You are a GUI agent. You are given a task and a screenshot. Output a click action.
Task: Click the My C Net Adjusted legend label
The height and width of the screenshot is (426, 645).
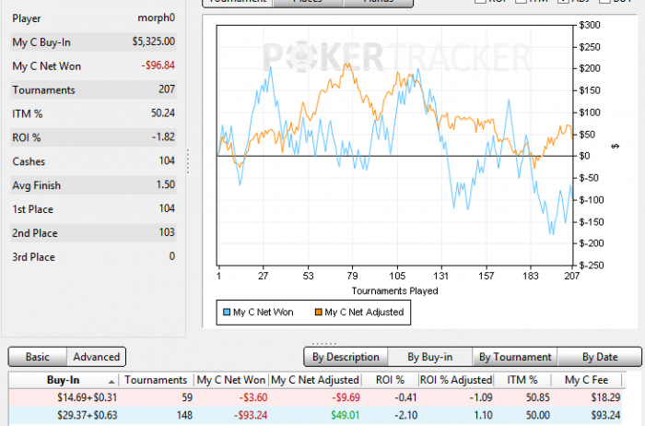tap(364, 312)
